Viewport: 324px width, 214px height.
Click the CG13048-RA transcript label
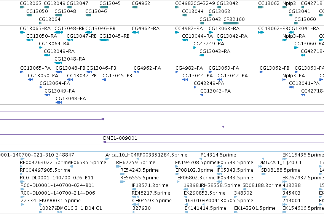[70, 59]
